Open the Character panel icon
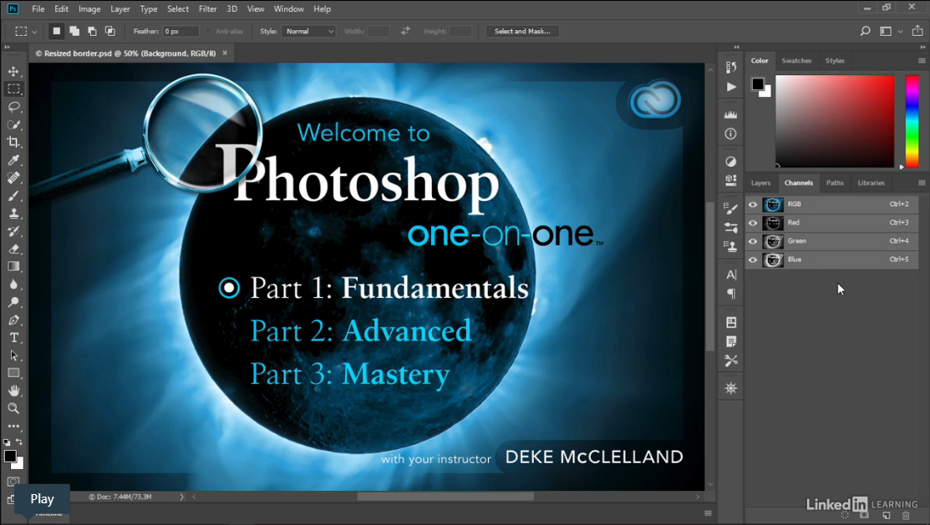 click(x=730, y=275)
